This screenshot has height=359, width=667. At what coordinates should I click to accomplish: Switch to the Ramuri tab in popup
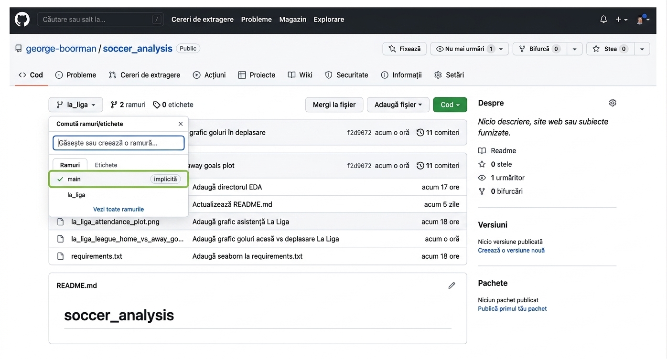click(x=70, y=165)
